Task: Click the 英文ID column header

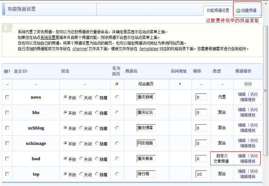Action: (21, 71)
